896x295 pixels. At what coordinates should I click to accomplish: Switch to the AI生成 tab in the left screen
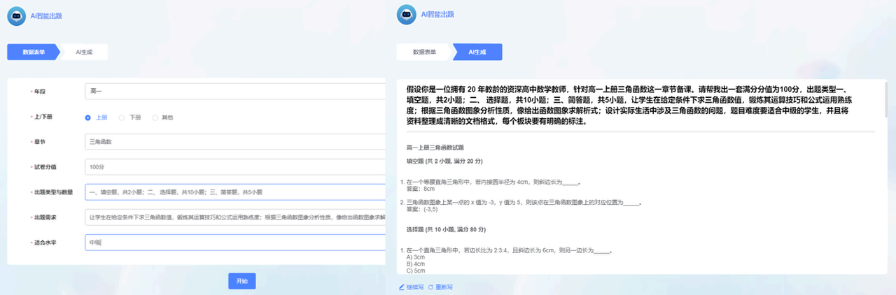[83, 52]
